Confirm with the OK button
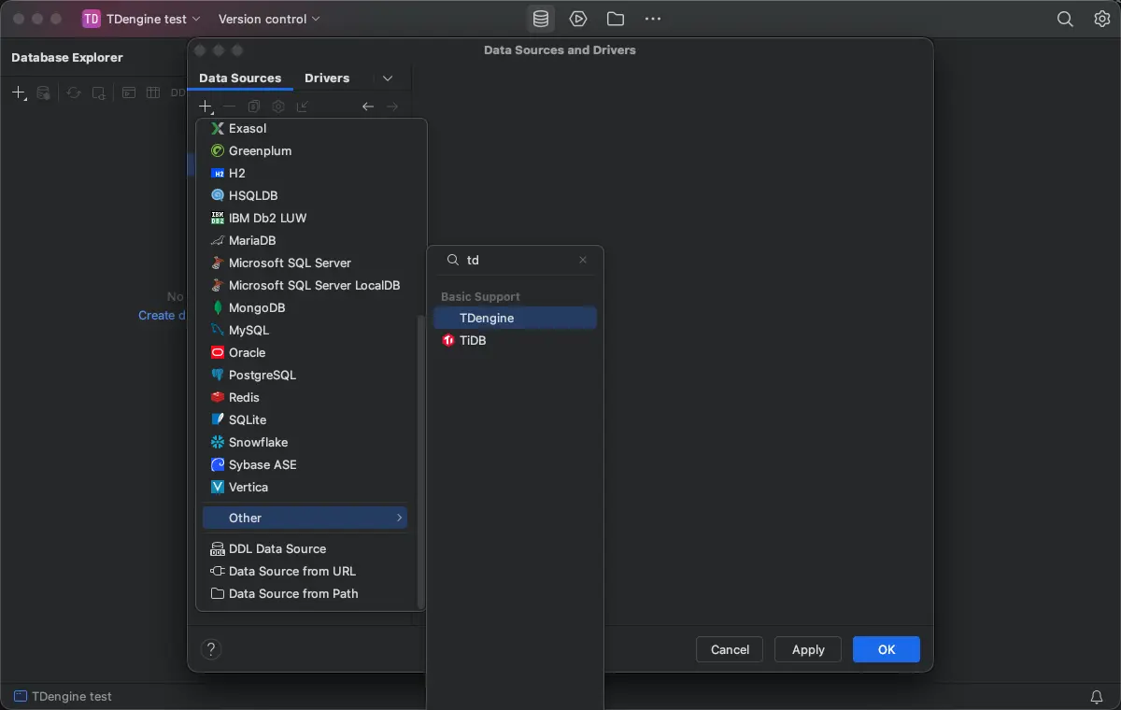Screen dimensions: 1121x710 coord(887,649)
